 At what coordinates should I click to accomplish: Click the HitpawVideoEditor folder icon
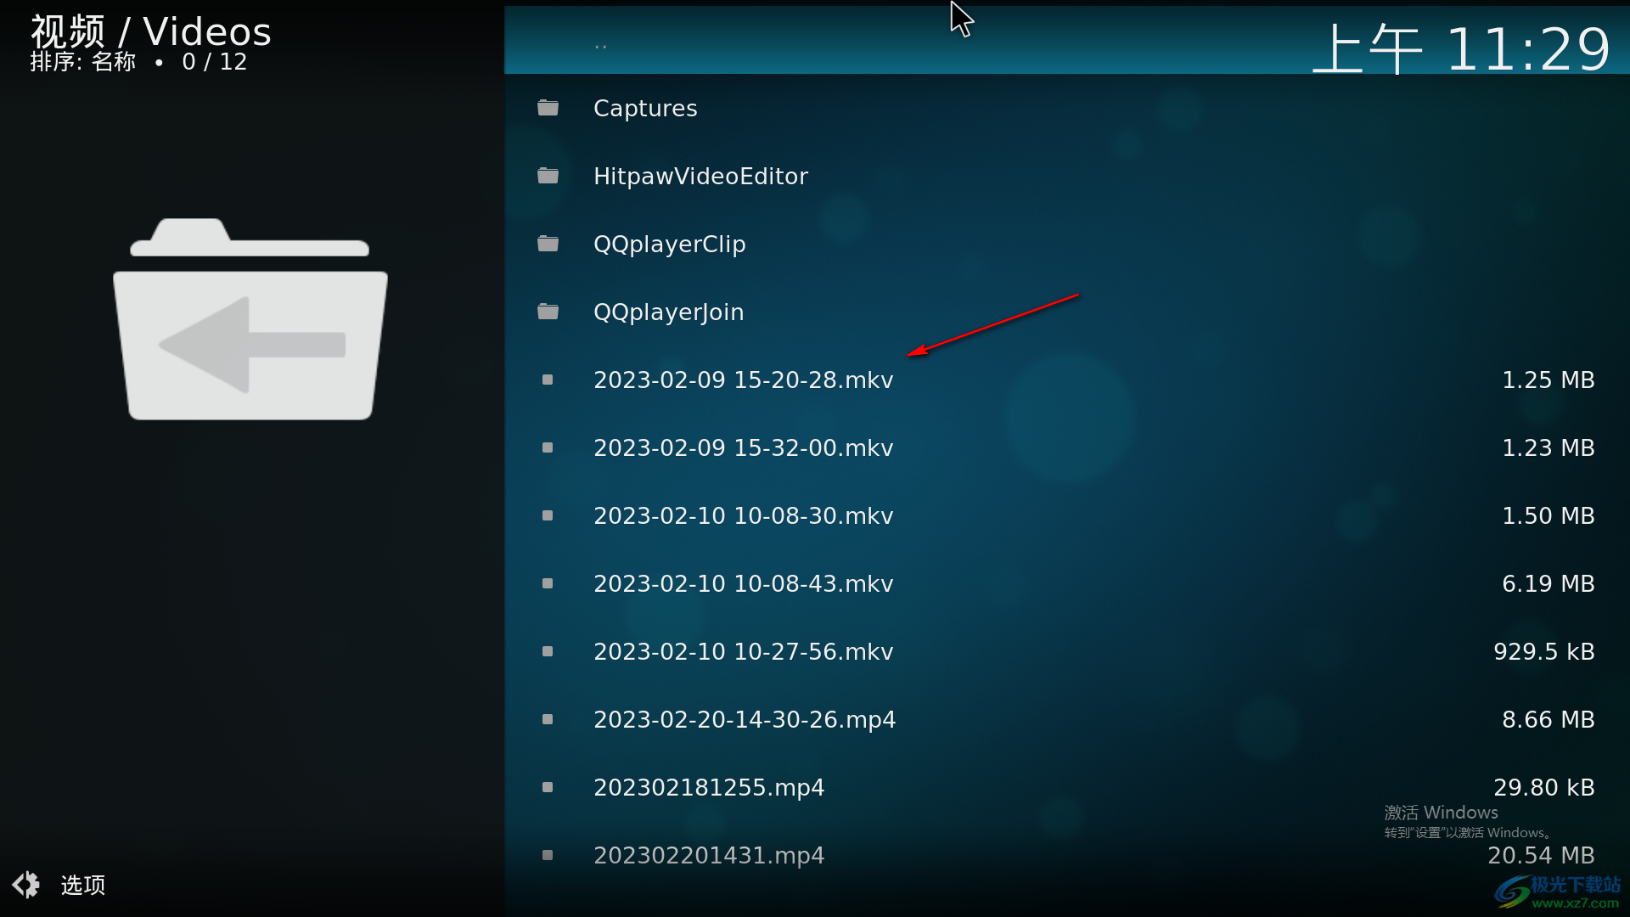point(548,176)
